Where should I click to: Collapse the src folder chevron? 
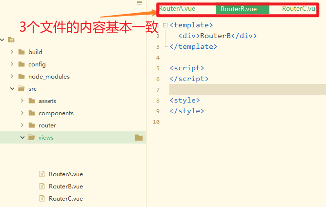pyautogui.click(x=12, y=89)
